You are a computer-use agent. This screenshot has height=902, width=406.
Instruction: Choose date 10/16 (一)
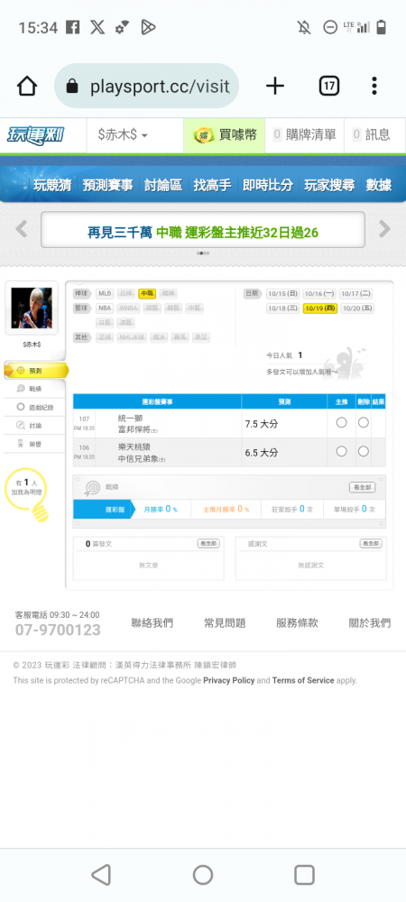319,293
